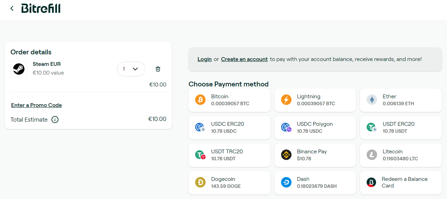Image resolution: width=447 pixels, height=199 pixels.
Task: Choose the Lightning bolt payment icon
Action: 286,100
